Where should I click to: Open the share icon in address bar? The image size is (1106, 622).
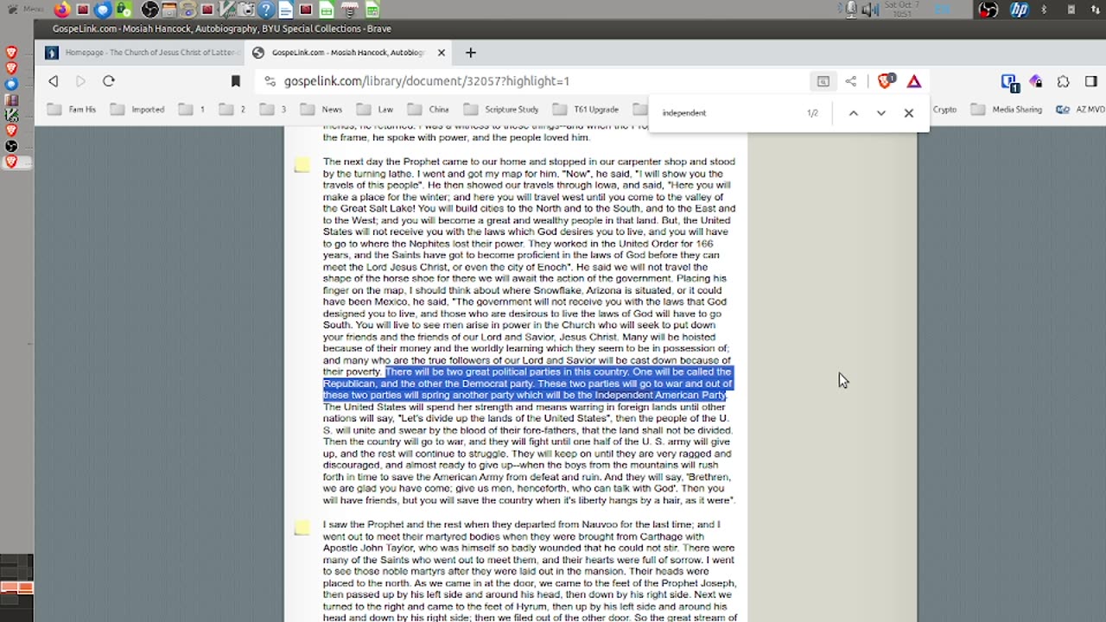point(851,81)
